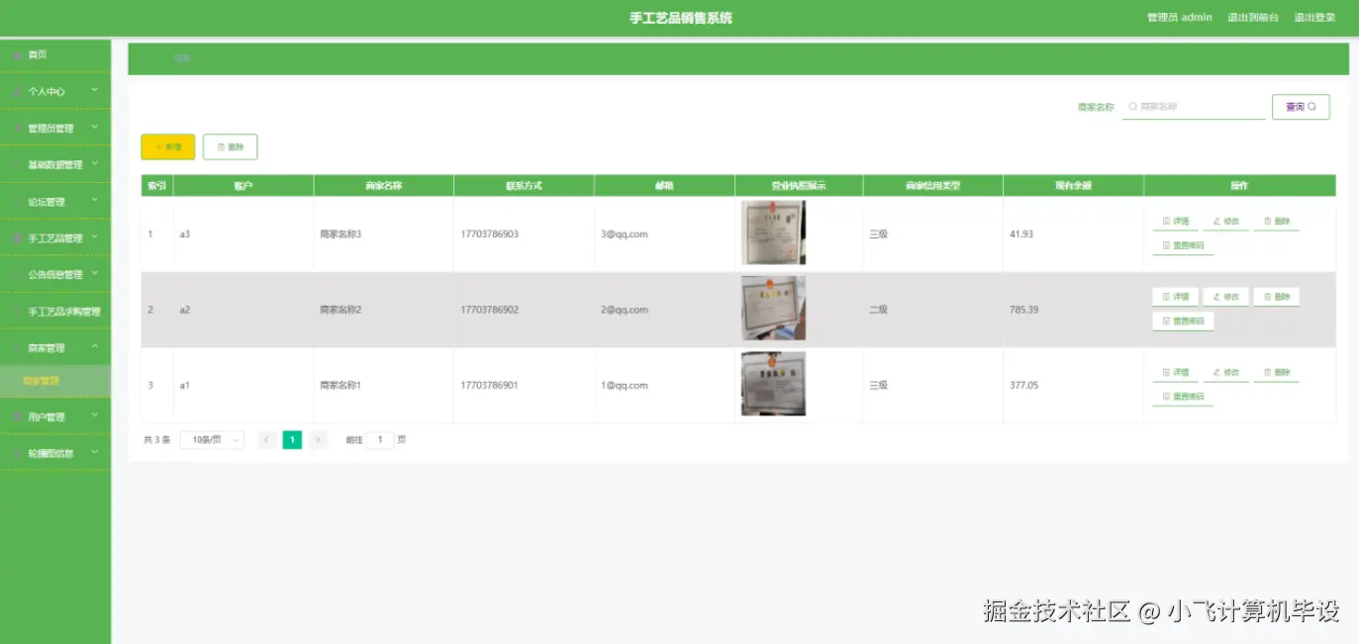Open business license image of 商家名称3

[x=773, y=232]
